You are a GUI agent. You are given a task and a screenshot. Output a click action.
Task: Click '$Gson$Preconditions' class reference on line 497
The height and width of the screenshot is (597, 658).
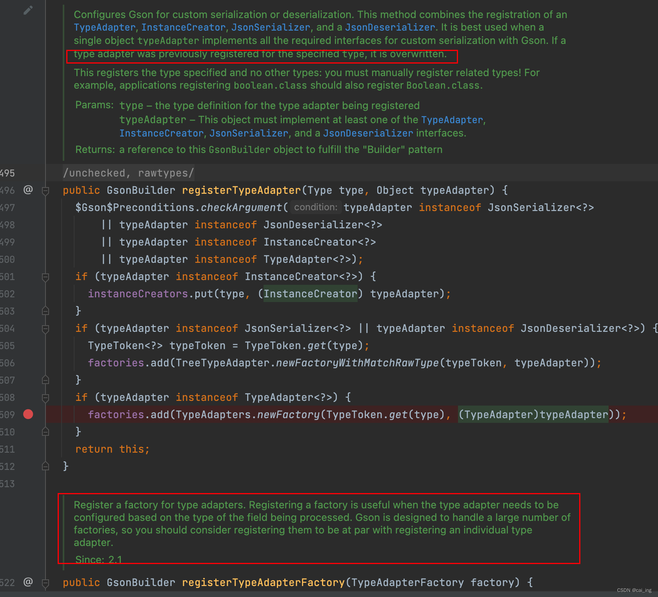click(x=135, y=207)
